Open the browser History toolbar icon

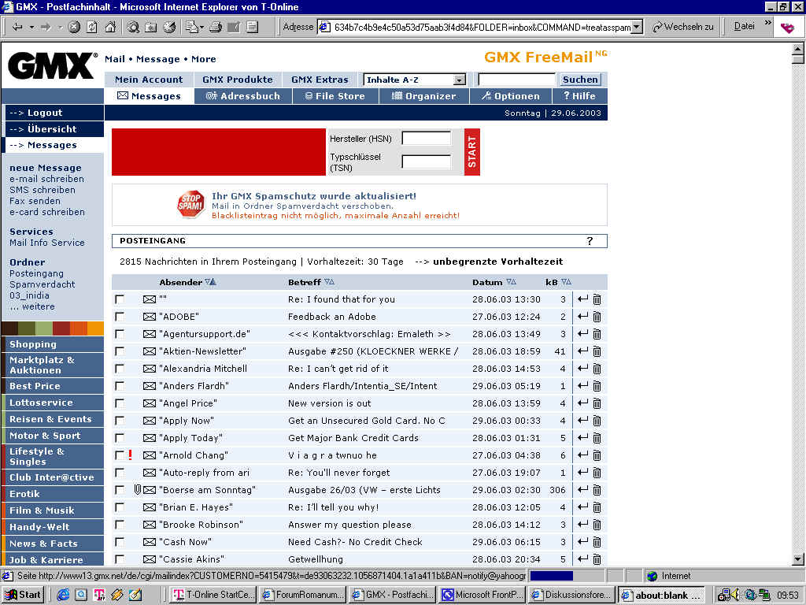(x=169, y=27)
